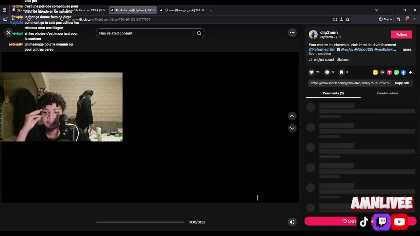The width and height of the screenshot is (420, 236).
Task: Get embed code with the embed icon
Action: coord(382,72)
